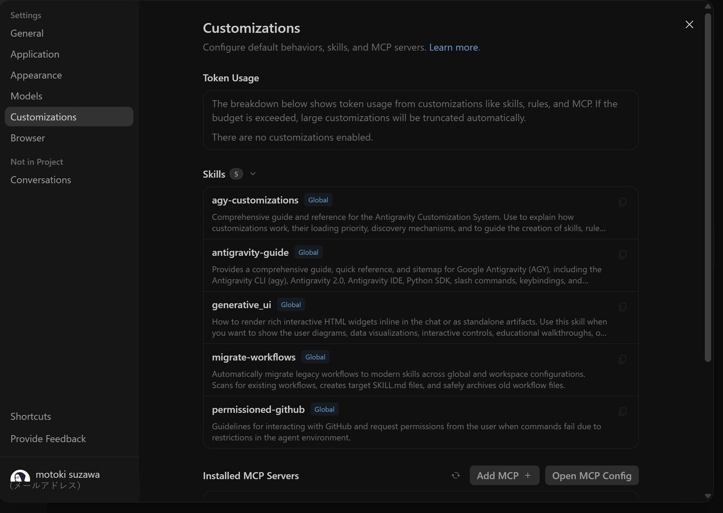Copy the generative_ui skill
The height and width of the screenshot is (513, 723).
622,307
